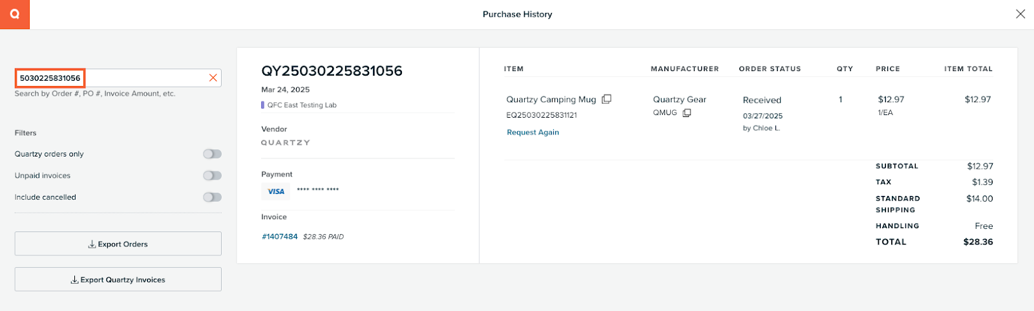Click the order search input field
This screenshot has height=311, width=1034.
tap(118, 78)
